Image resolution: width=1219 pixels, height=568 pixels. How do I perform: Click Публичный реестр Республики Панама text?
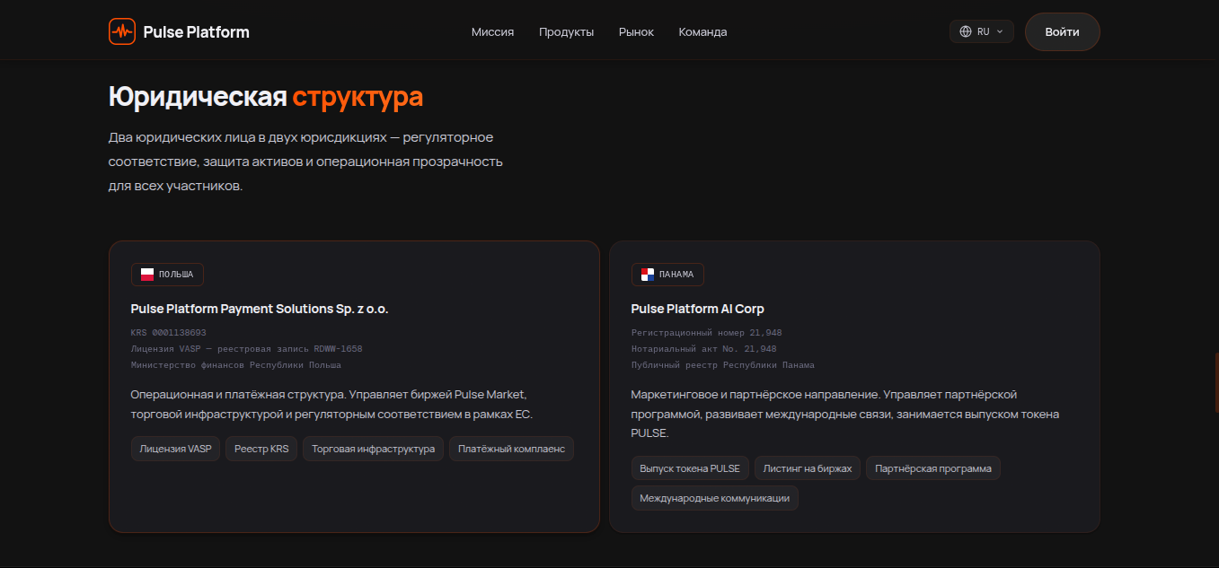pos(723,365)
